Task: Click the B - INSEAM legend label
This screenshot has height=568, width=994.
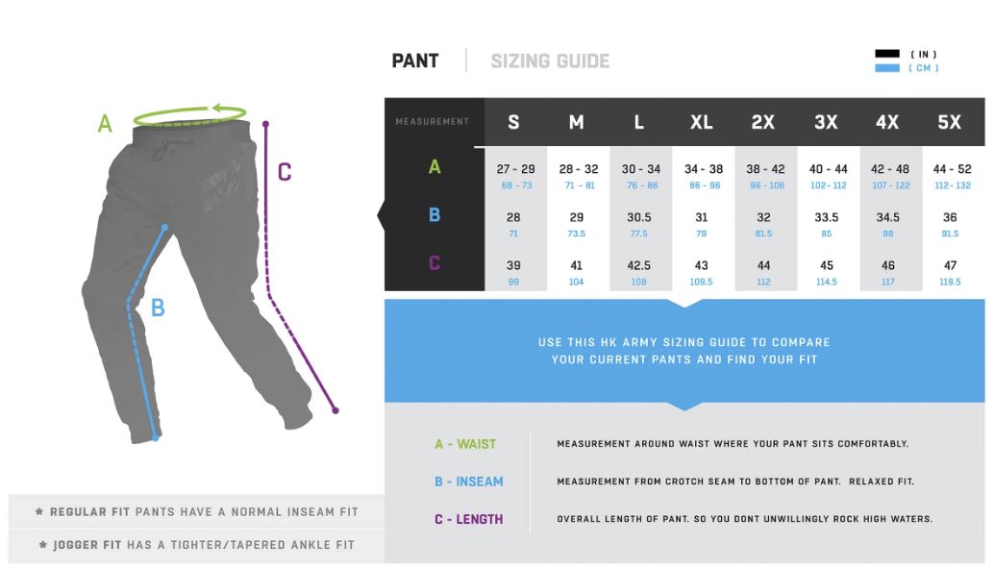Action: pyautogui.click(x=468, y=482)
